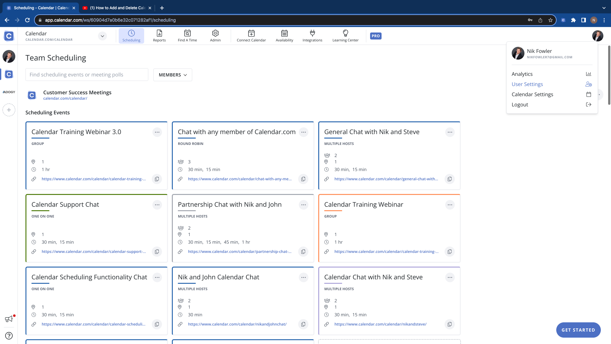Viewport: 611px width, 344px height.
Task: Open the announcements megaphone icon
Action: click(x=9, y=319)
